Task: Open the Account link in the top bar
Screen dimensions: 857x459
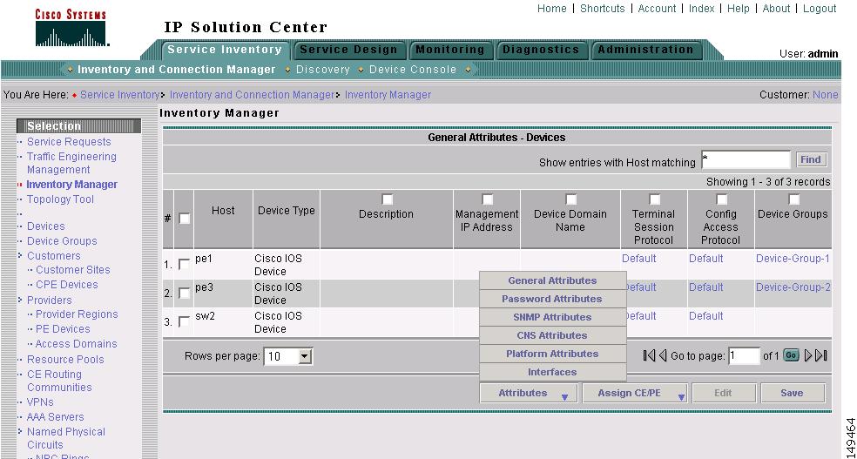Action: pyautogui.click(x=657, y=8)
